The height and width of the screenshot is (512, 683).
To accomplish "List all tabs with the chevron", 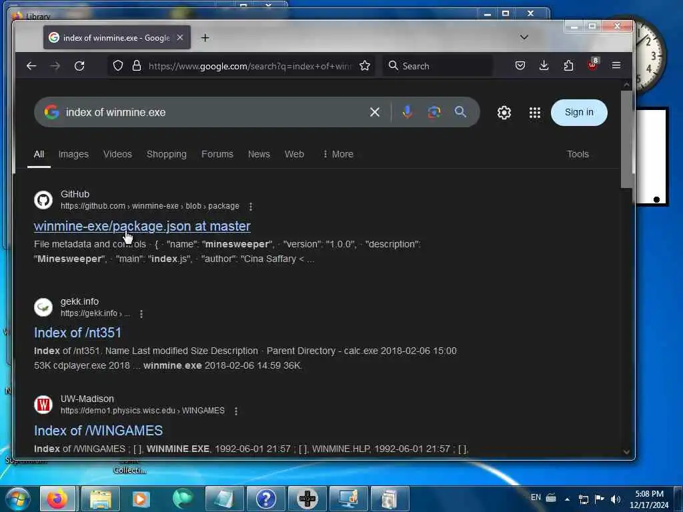I will coord(524,37).
